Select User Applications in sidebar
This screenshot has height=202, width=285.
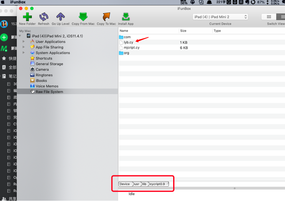(50, 42)
